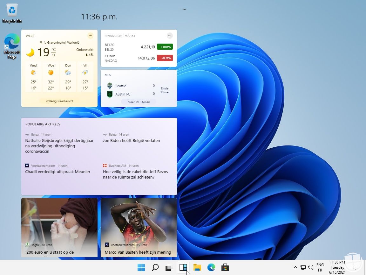Launch File Explorer from the taskbar
Screen dimensions: 366x275
197,267
